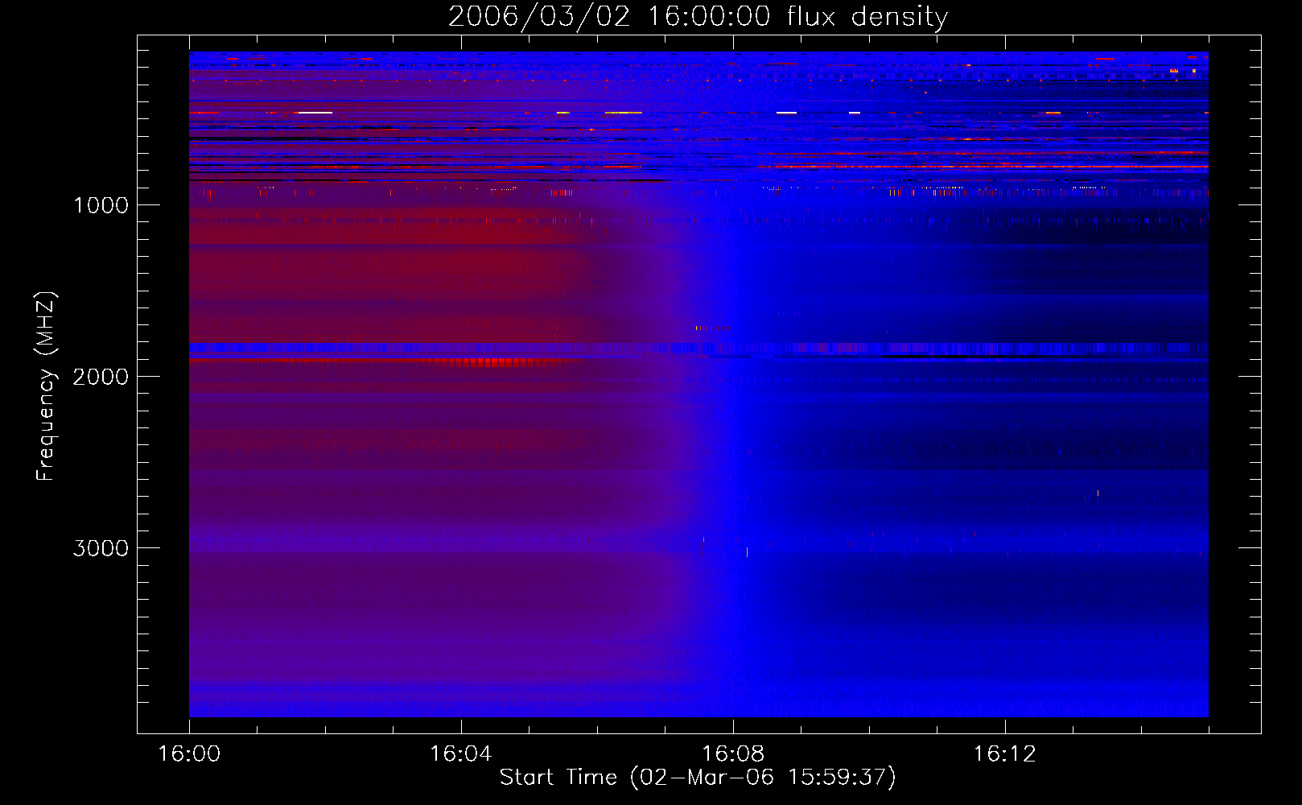Click the plot title '2006/03/02 16:00:00 flux density'
This screenshot has height=805, width=1302.
pos(698,16)
